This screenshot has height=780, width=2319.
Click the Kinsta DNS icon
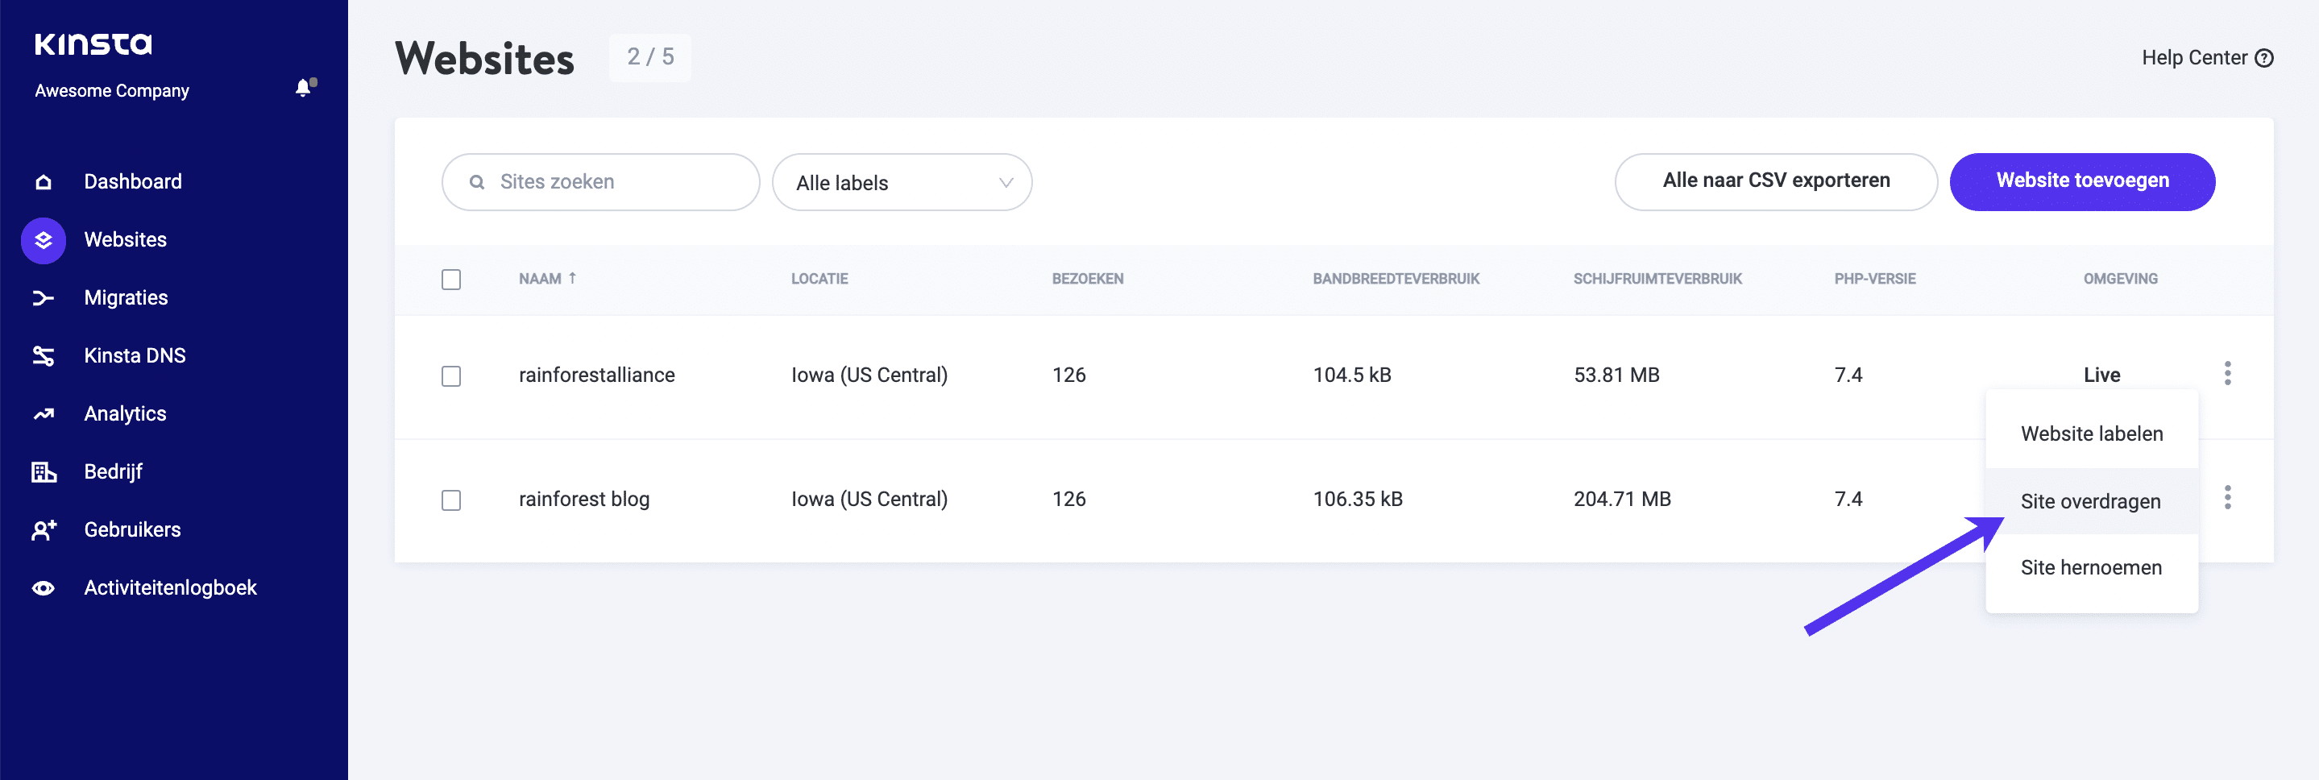pos(44,356)
